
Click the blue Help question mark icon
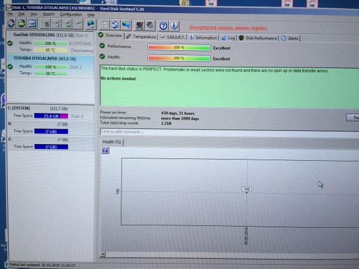[x=163, y=25]
